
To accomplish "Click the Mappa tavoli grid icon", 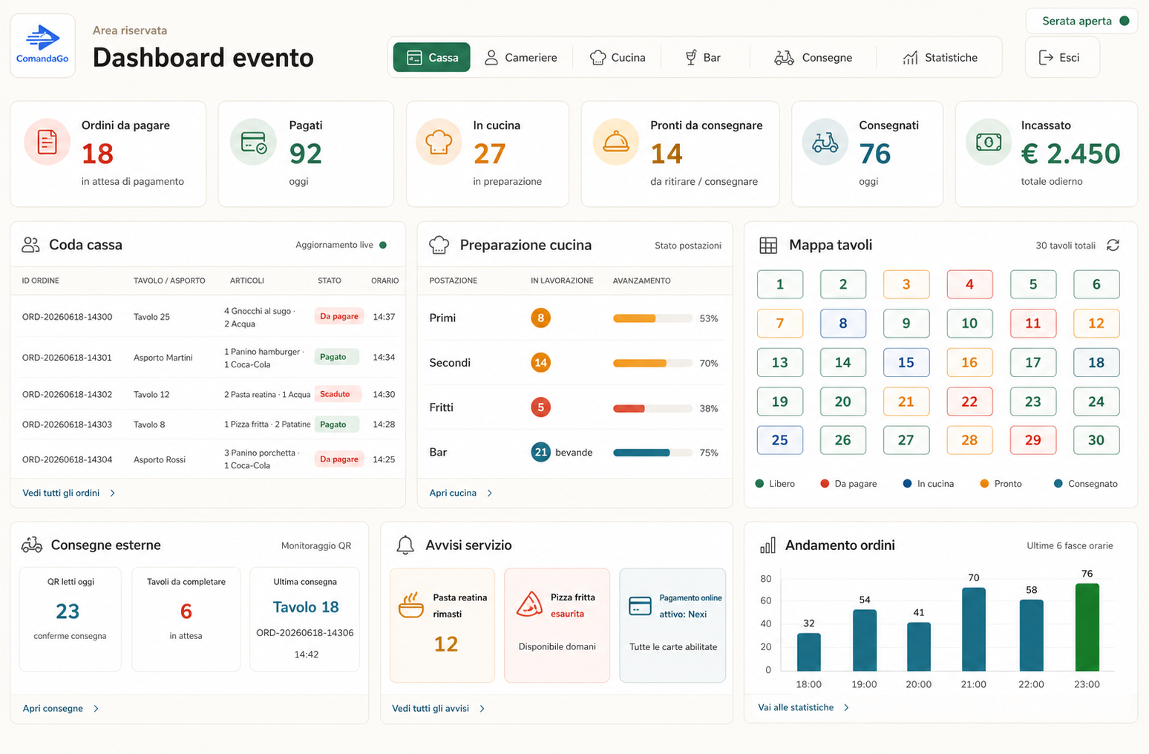I will pos(768,245).
